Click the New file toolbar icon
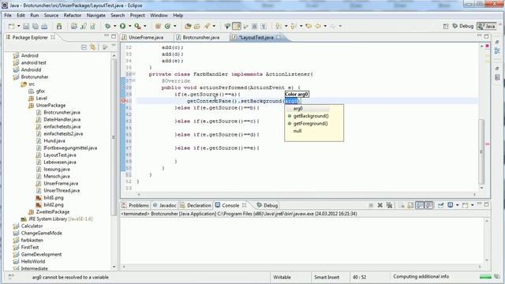 tap(12, 26)
